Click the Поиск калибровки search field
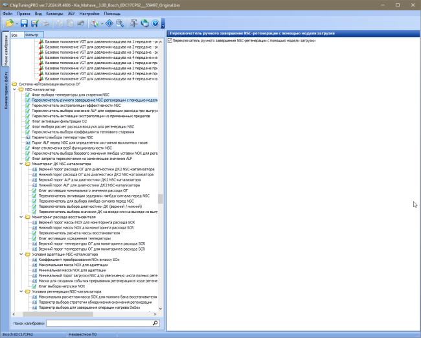Screen dimensions: 421x338 click(99, 323)
